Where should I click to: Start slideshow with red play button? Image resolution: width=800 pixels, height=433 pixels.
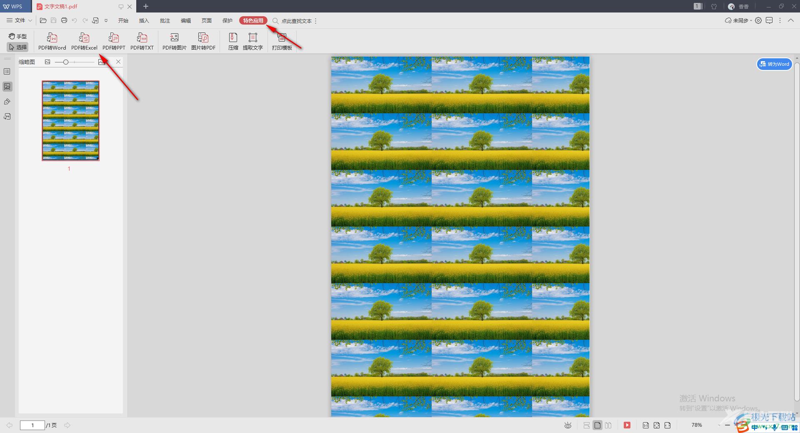point(627,425)
